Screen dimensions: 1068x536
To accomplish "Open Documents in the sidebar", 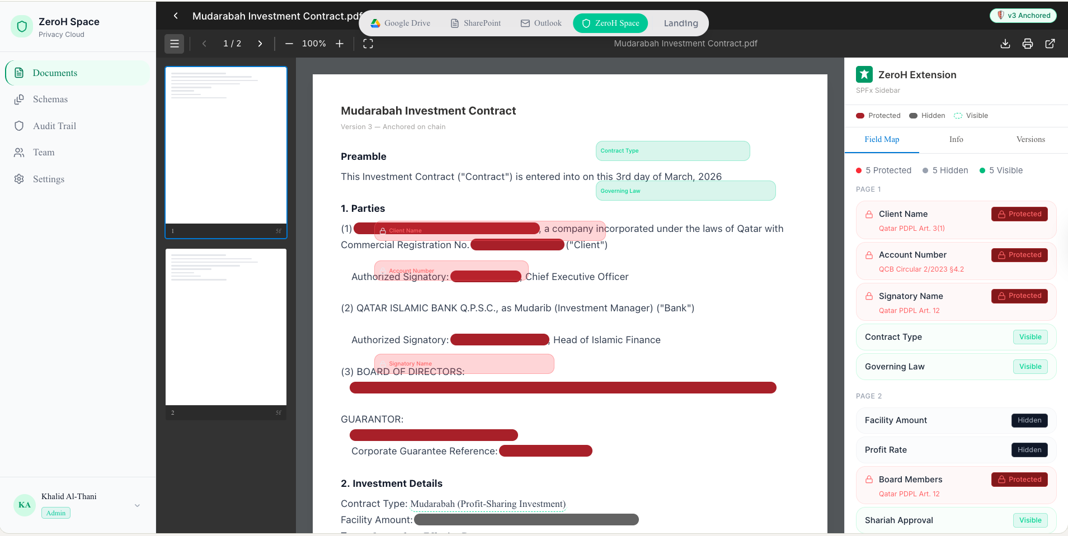I will [78, 73].
